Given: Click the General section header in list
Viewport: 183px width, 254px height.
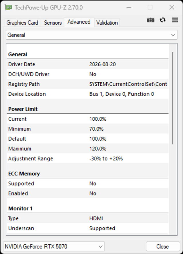Looking at the screenshot, I should [x=17, y=54].
